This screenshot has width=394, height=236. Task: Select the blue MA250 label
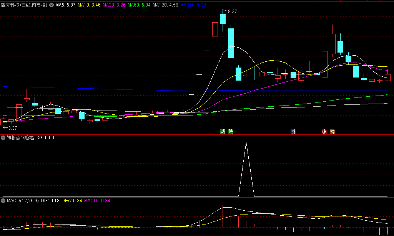[x=193, y=5]
